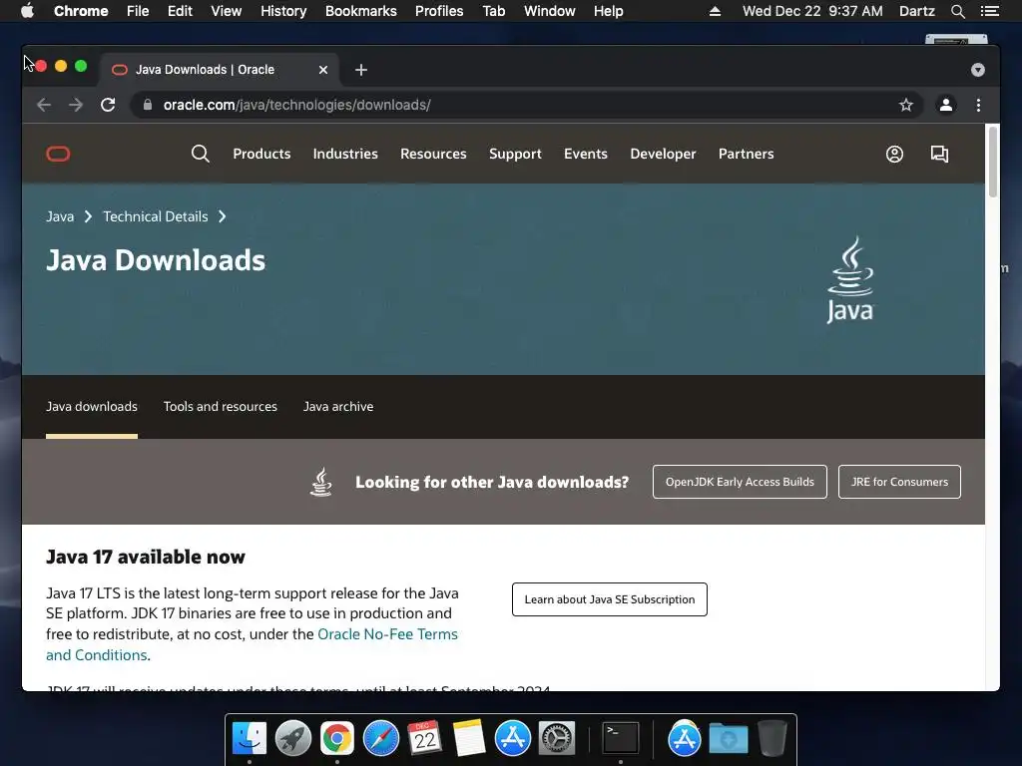Image resolution: width=1022 pixels, height=766 pixels.
Task: Expand the Products navigation menu
Action: pos(262,154)
